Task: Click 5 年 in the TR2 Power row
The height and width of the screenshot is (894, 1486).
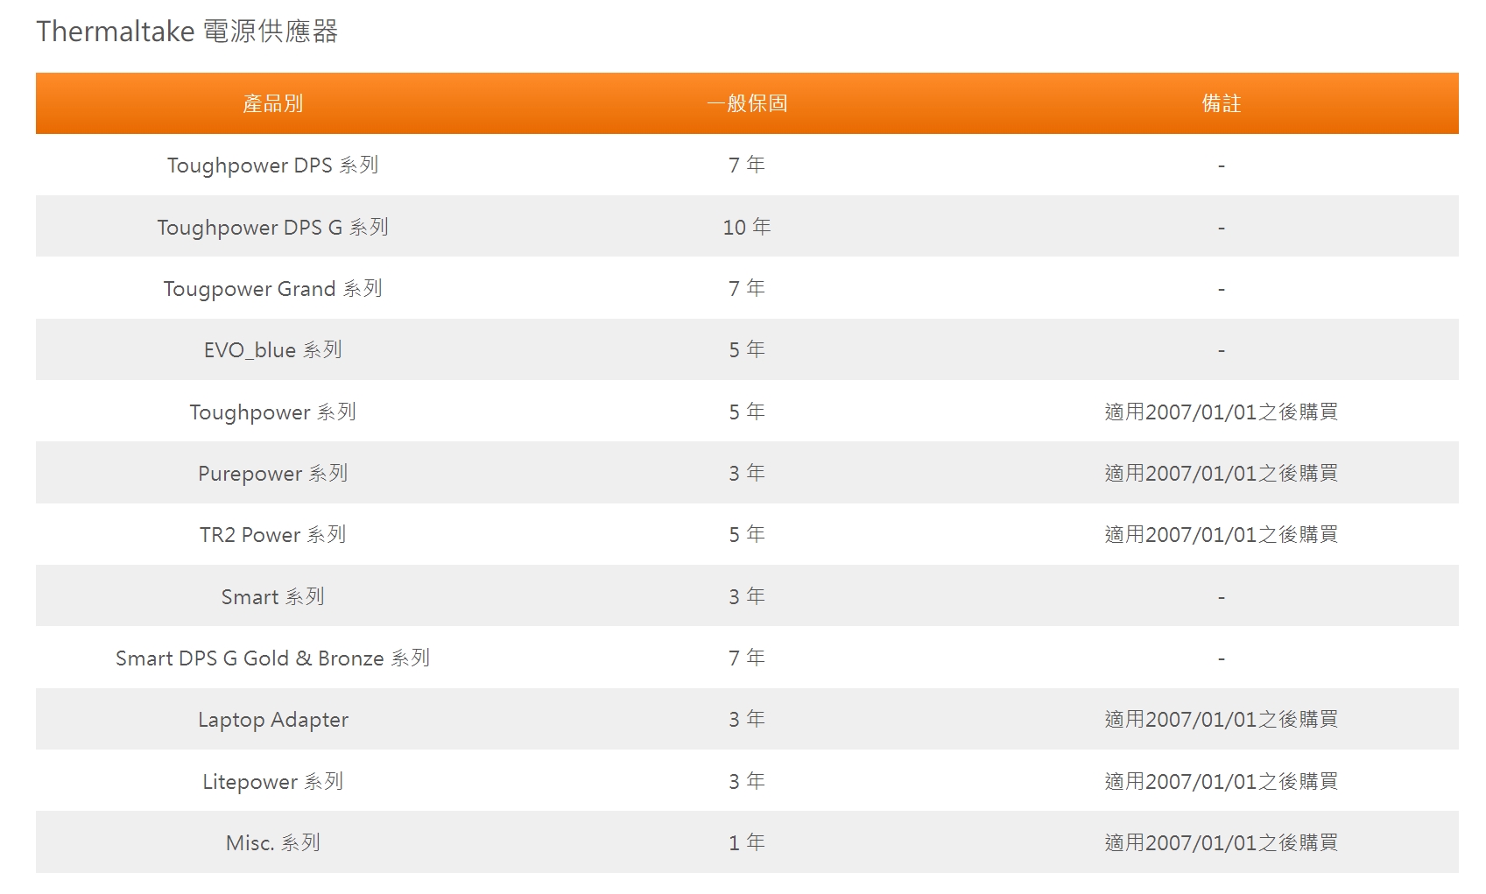Action: [x=747, y=534]
